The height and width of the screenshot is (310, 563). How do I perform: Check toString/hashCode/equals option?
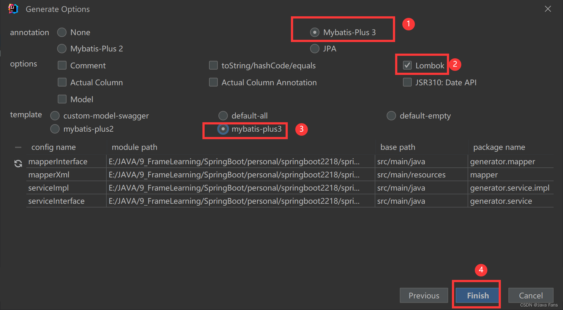[213, 65]
